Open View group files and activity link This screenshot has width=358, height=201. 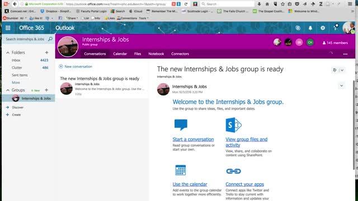(246, 142)
